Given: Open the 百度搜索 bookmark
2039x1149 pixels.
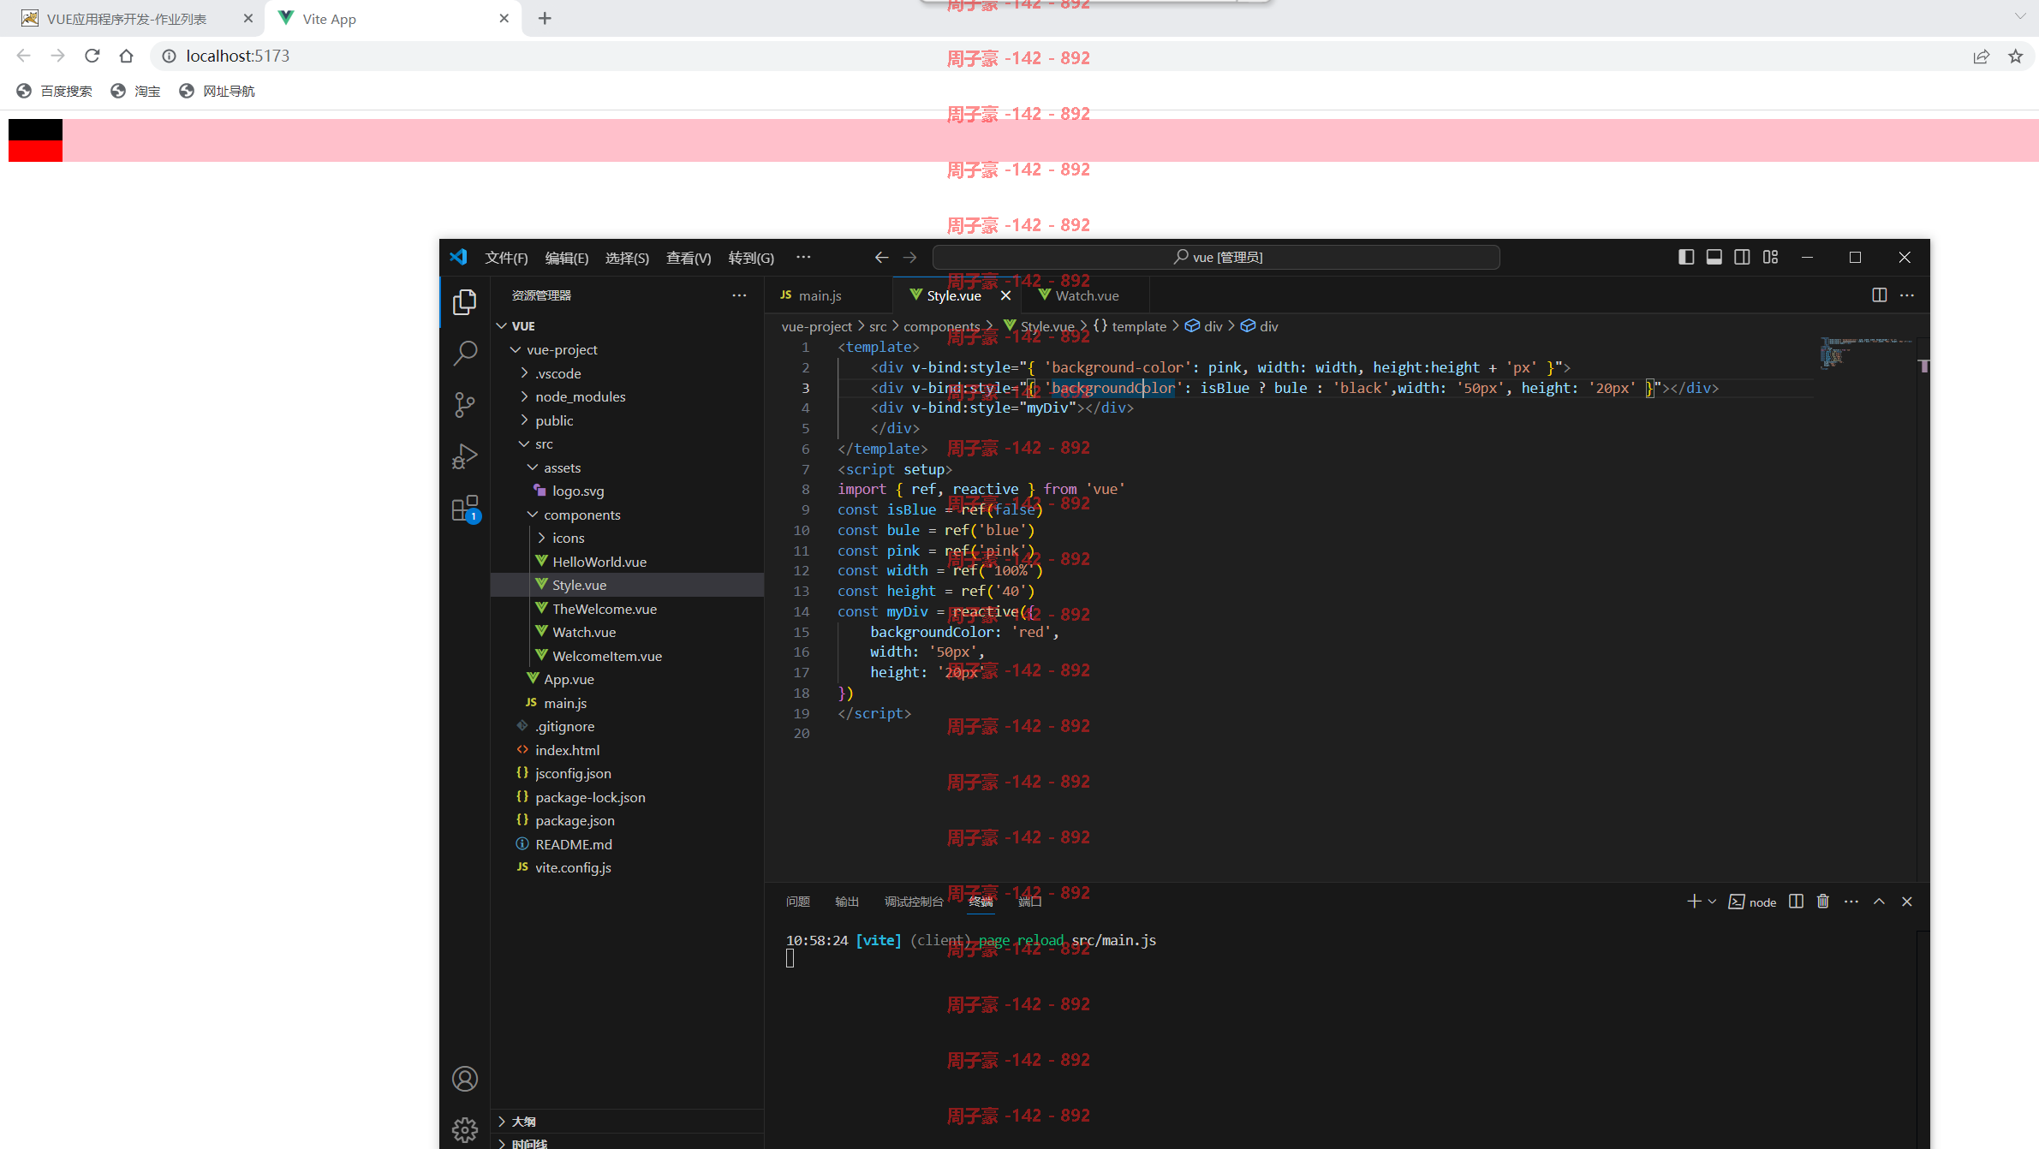Looking at the screenshot, I should [x=55, y=91].
